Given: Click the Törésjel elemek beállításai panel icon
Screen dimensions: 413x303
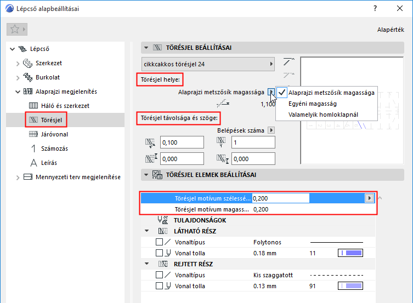Looking at the screenshot, I should click(157, 175).
